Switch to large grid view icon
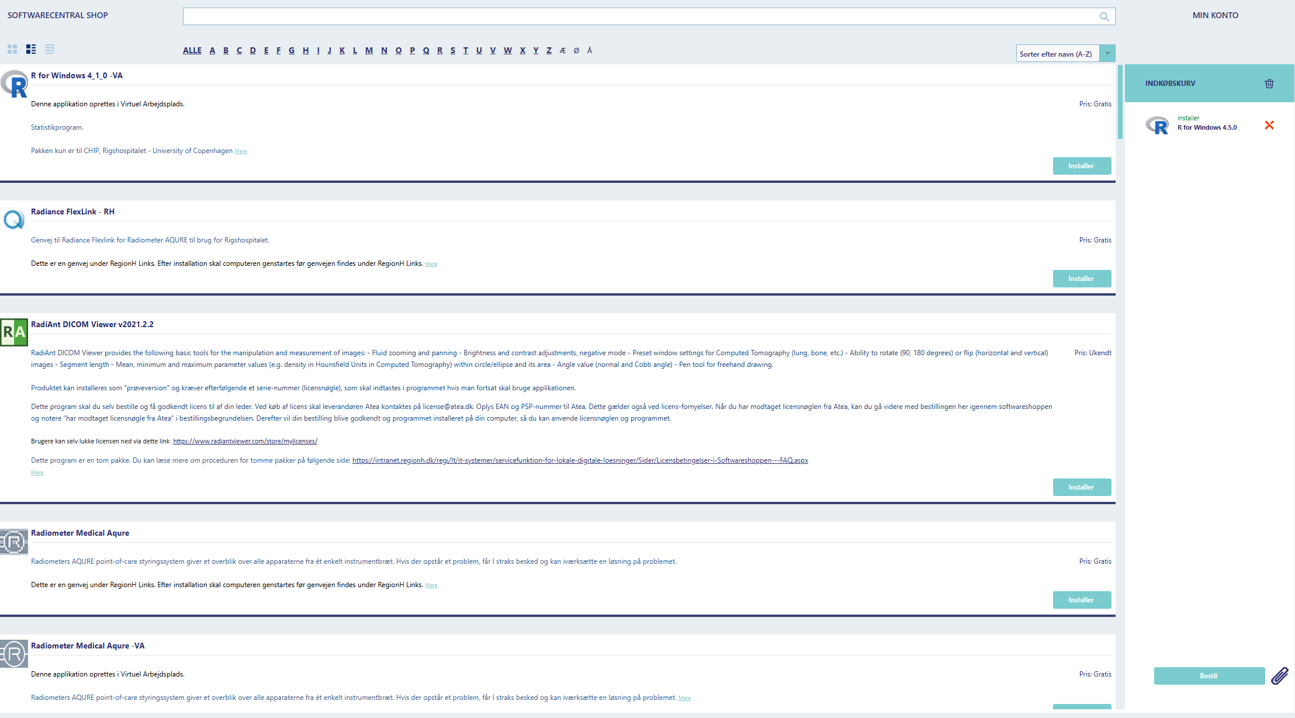 click(x=12, y=50)
